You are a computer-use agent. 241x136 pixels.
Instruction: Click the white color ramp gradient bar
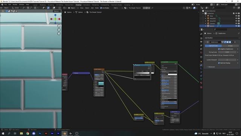pos(142,73)
